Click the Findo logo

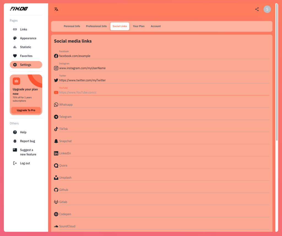[19, 9]
